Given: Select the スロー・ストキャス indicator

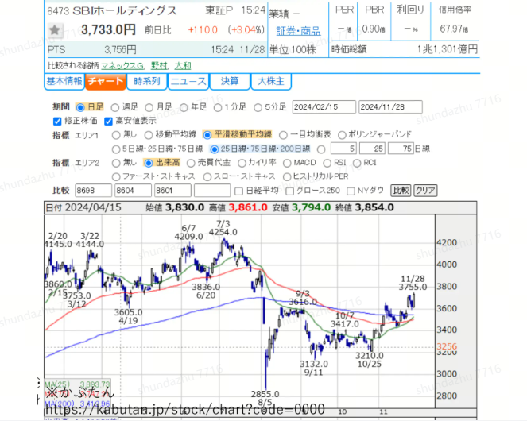Looking at the screenshot, I should point(207,176).
